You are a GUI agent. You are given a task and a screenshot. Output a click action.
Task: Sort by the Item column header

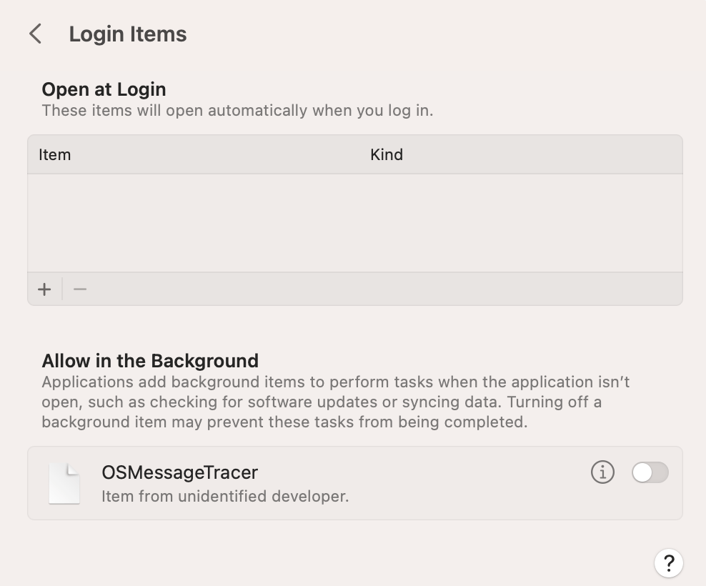click(x=55, y=154)
